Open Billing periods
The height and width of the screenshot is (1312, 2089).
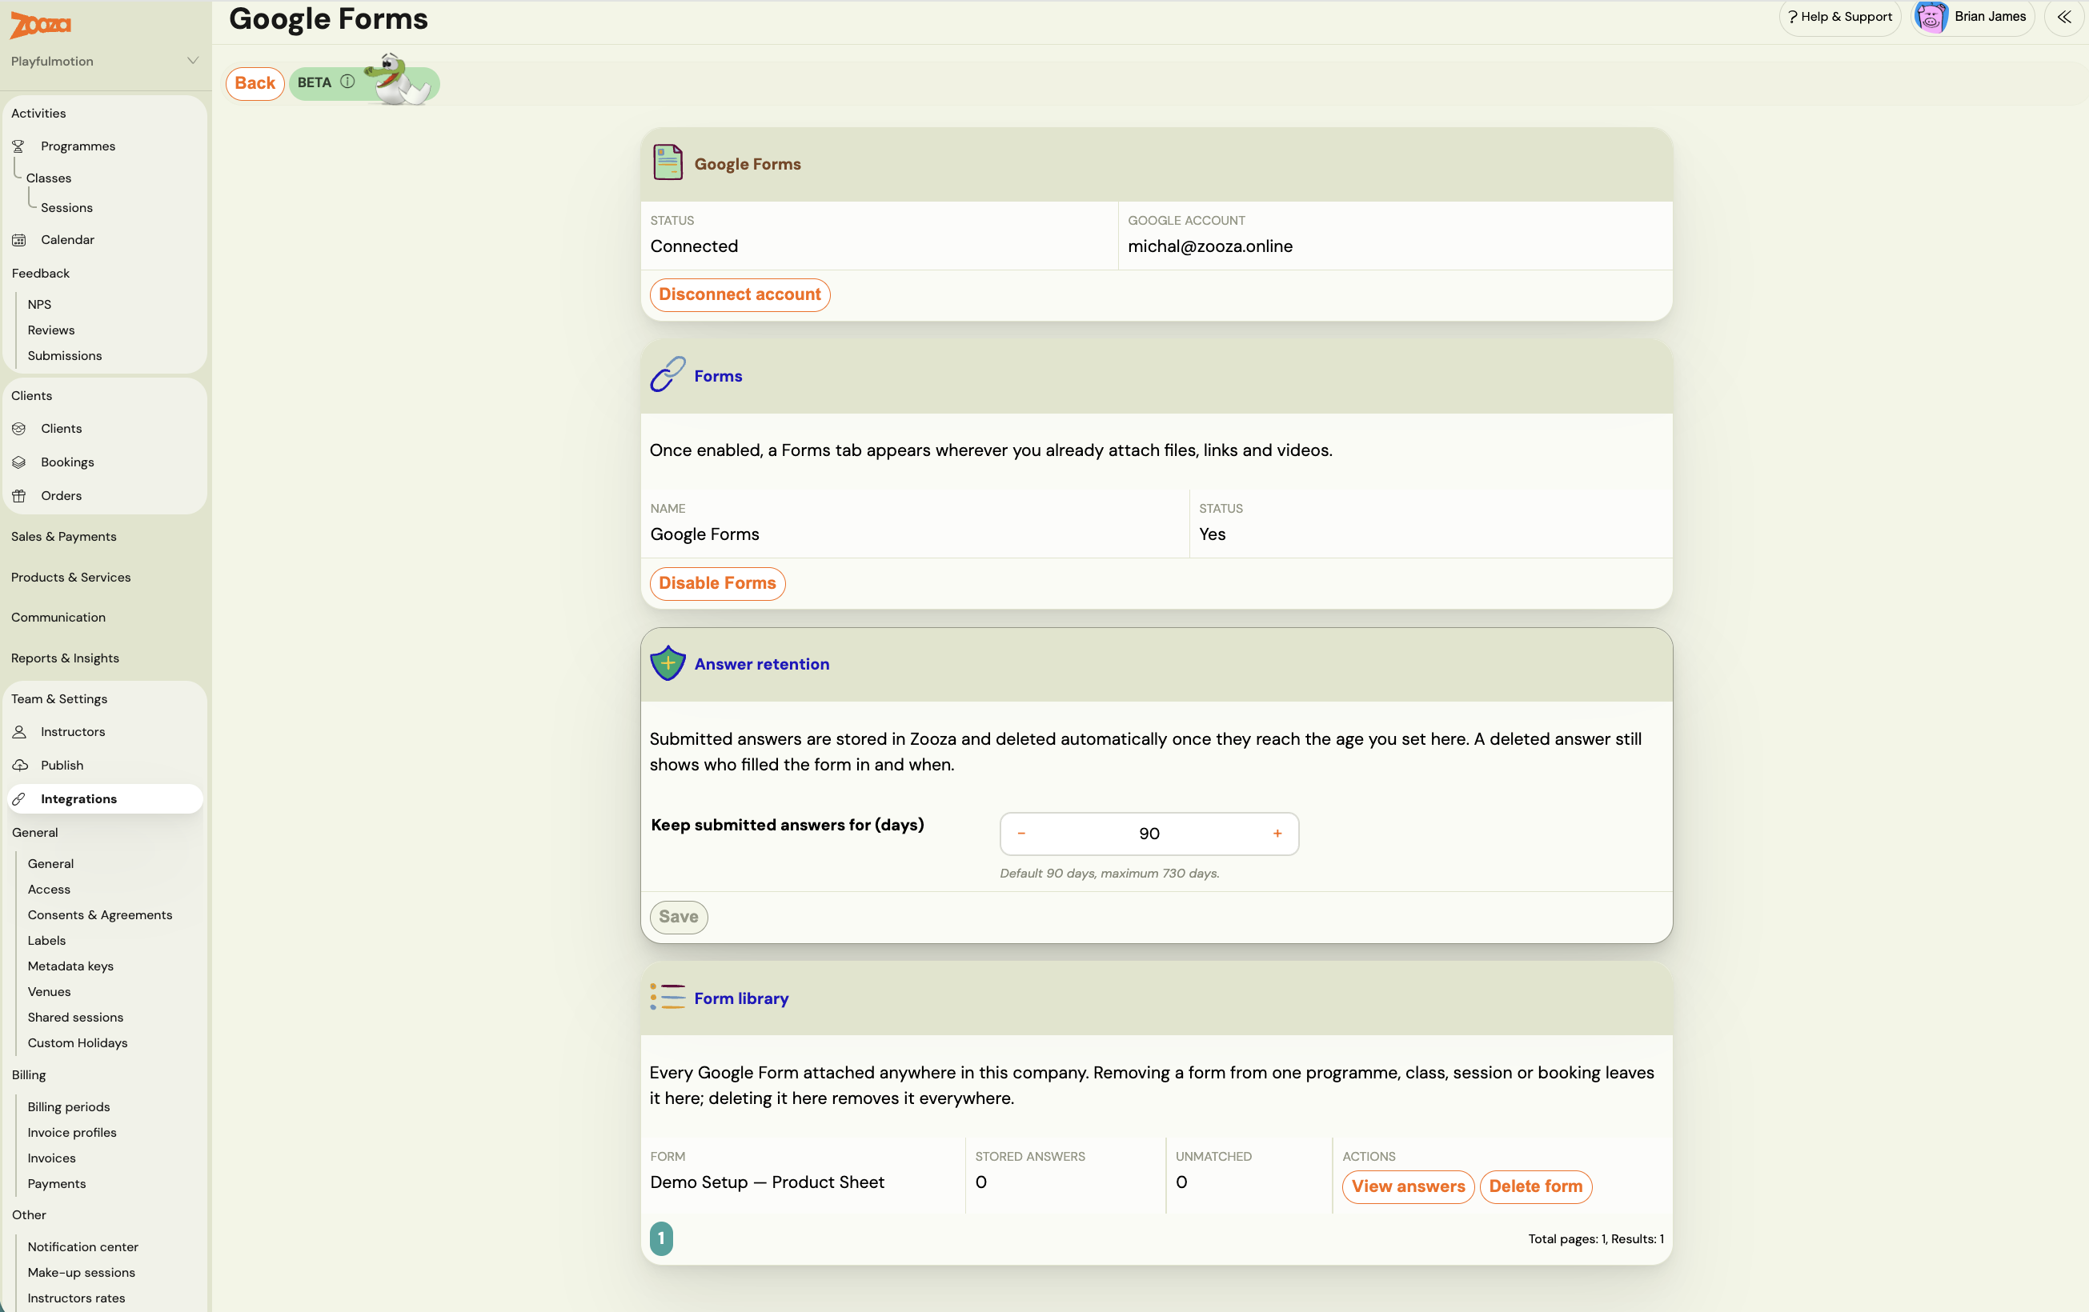(69, 1107)
